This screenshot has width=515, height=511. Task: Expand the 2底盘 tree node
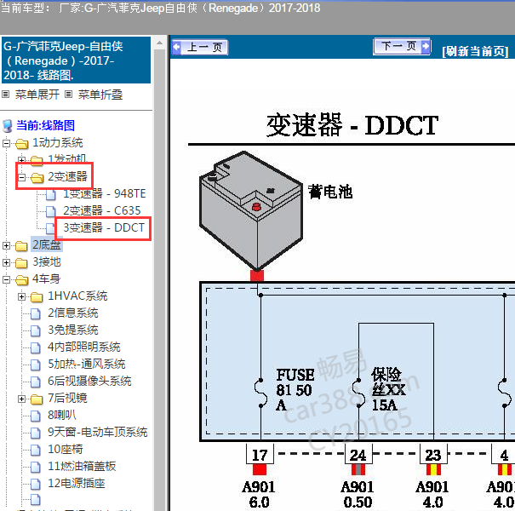[6, 245]
